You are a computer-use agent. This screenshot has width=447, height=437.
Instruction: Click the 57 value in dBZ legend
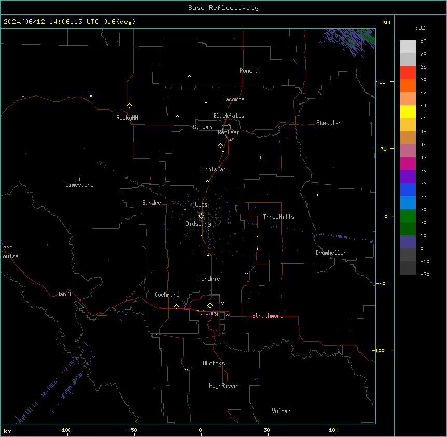(x=423, y=92)
